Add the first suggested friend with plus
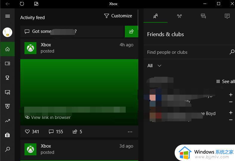 [231, 95]
